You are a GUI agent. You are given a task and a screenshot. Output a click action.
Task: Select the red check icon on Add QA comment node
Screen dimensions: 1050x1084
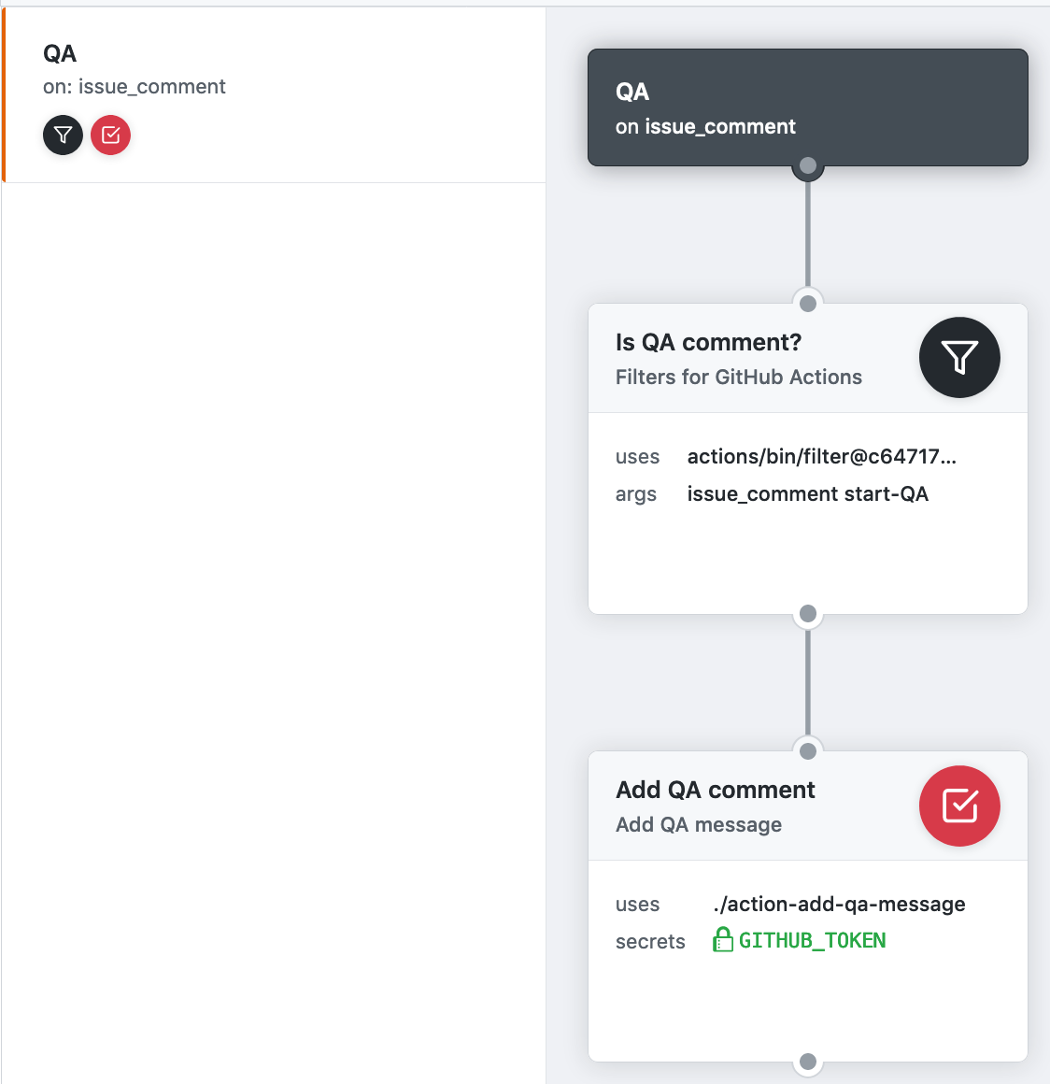click(959, 806)
